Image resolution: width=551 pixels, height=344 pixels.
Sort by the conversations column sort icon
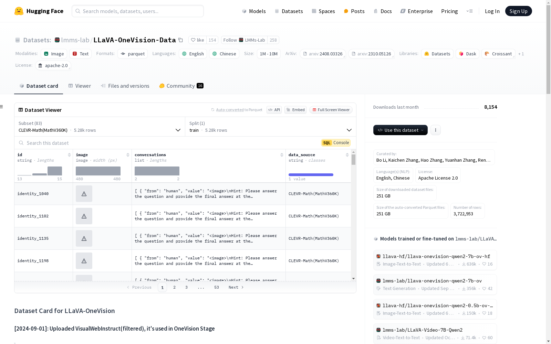pos(282,155)
